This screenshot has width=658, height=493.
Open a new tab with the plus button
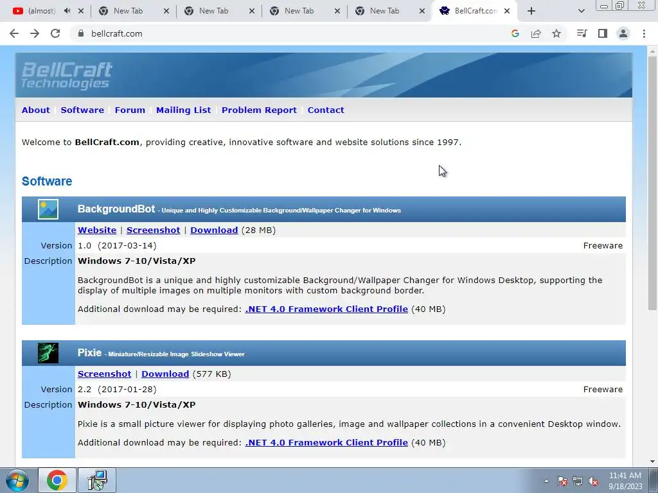pos(531,11)
